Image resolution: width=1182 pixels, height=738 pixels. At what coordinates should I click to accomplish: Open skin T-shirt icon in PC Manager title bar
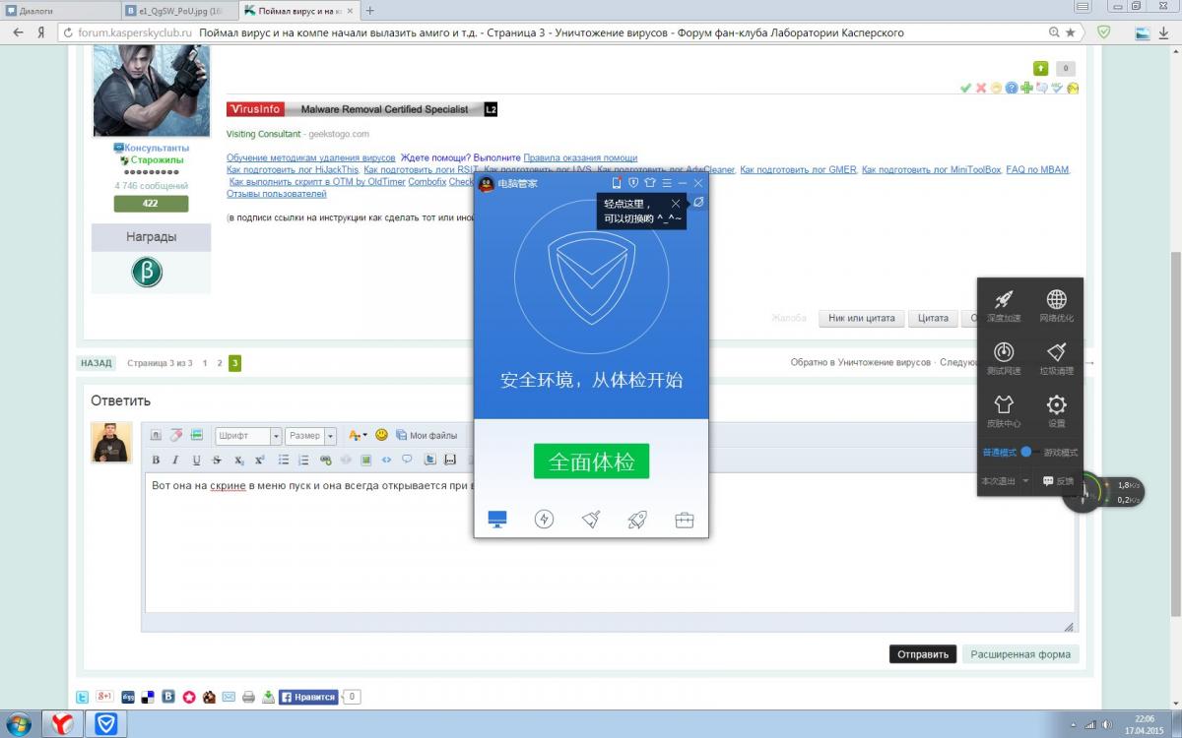click(x=650, y=183)
